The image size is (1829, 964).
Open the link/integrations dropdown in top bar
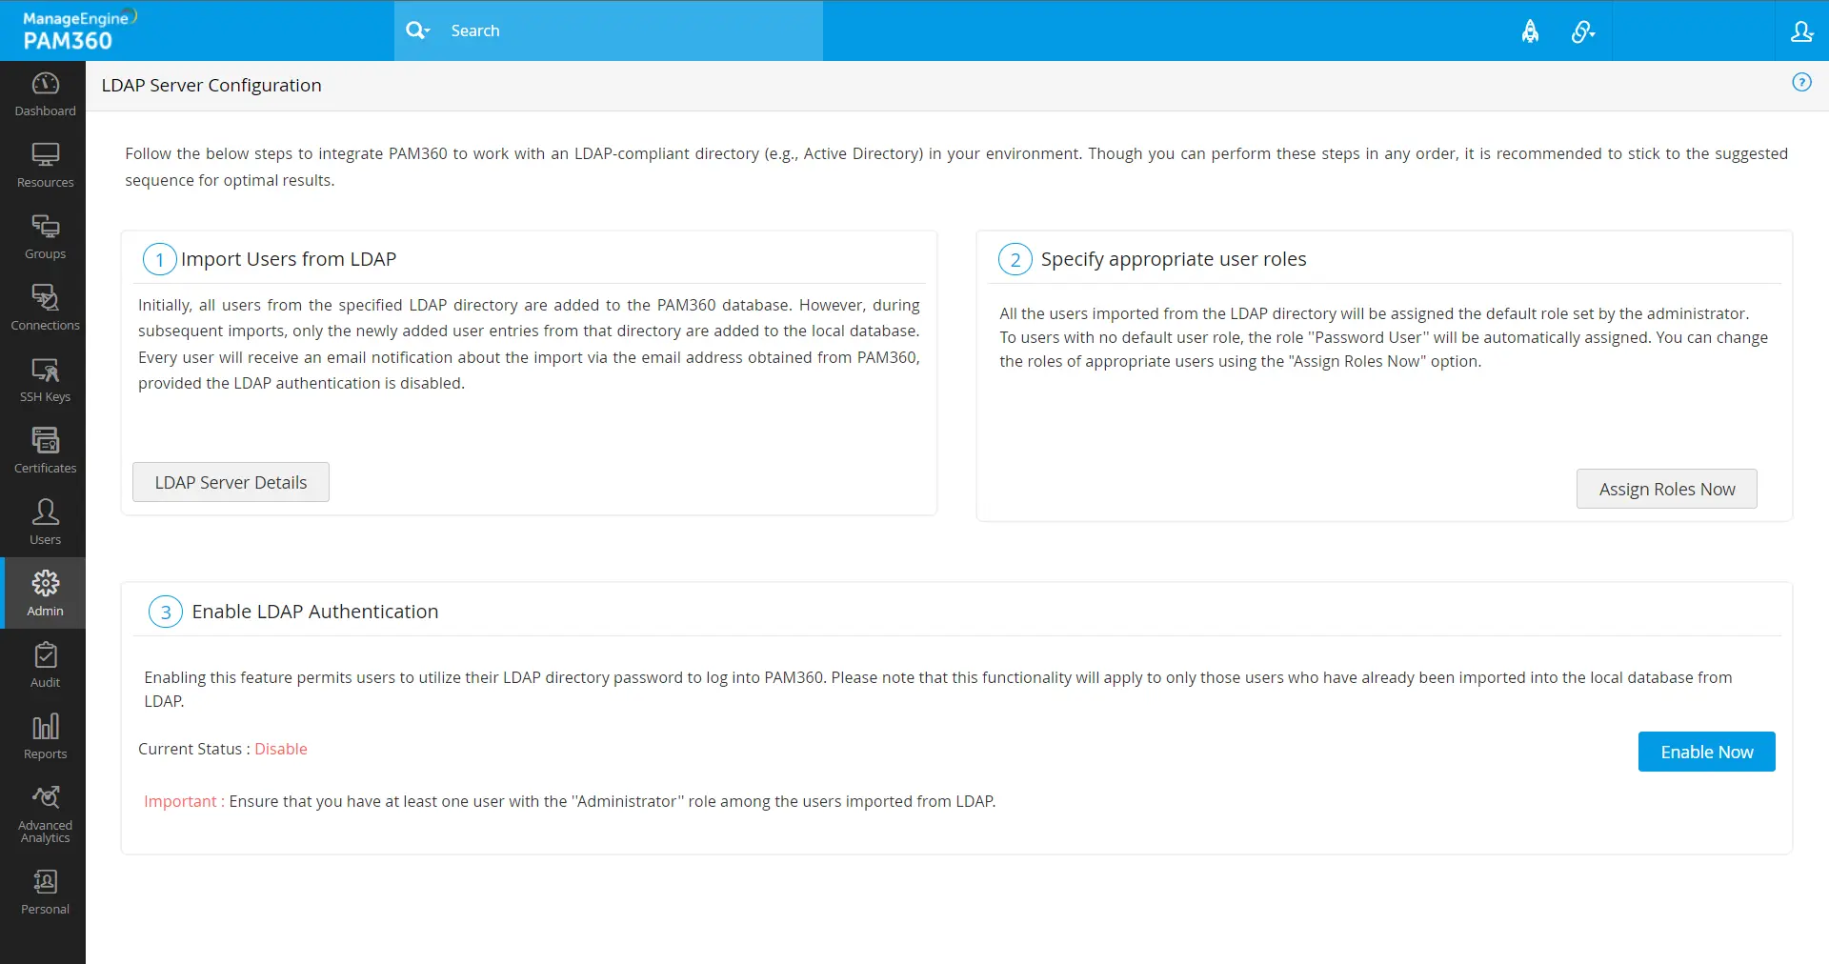click(1583, 30)
